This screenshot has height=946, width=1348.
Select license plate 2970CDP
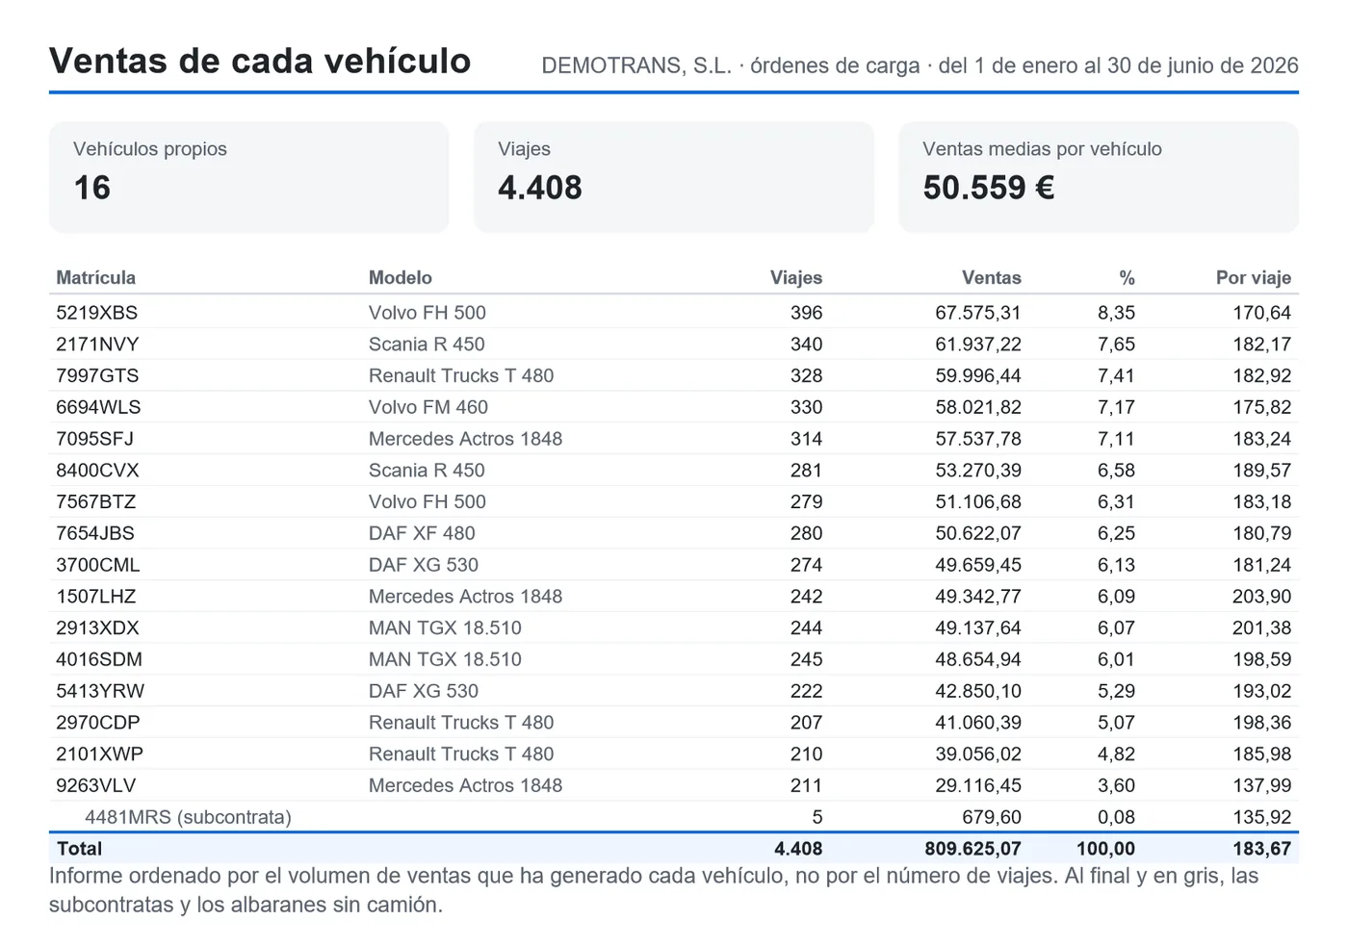(97, 723)
